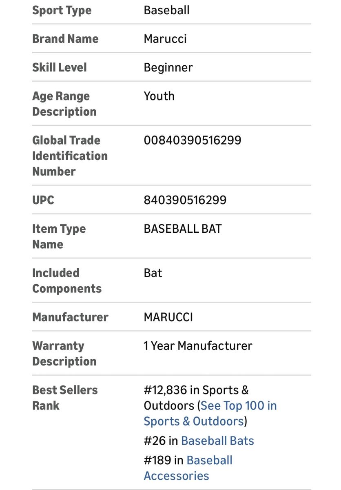
Task: Click the Marucci brand name value
Action: (165, 39)
